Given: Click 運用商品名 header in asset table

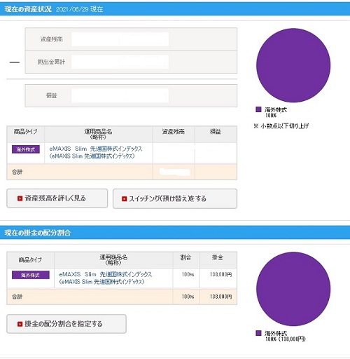Looking at the screenshot, I should (x=98, y=134).
